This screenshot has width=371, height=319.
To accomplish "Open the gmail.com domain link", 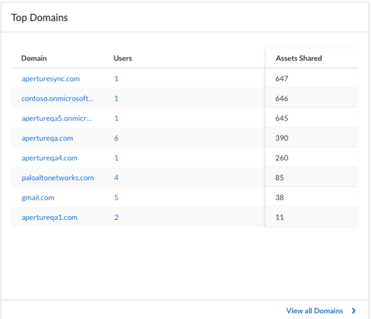I will click(x=38, y=198).
